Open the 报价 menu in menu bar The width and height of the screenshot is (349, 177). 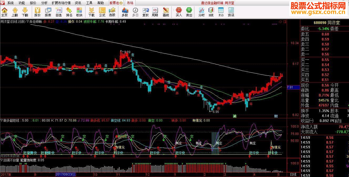pyautogui.click(x=33, y=3)
